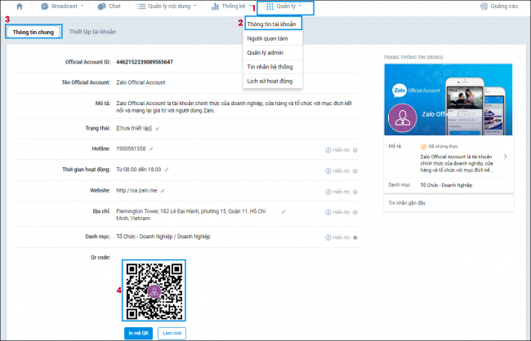The width and height of the screenshot is (531, 341).
Task: Click the Đã chứng thực verified badge
Action: click(x=439, y=147)
